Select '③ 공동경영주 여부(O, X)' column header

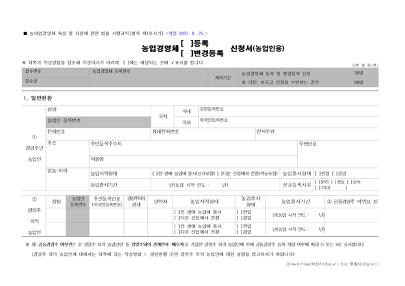click(352, 202)
